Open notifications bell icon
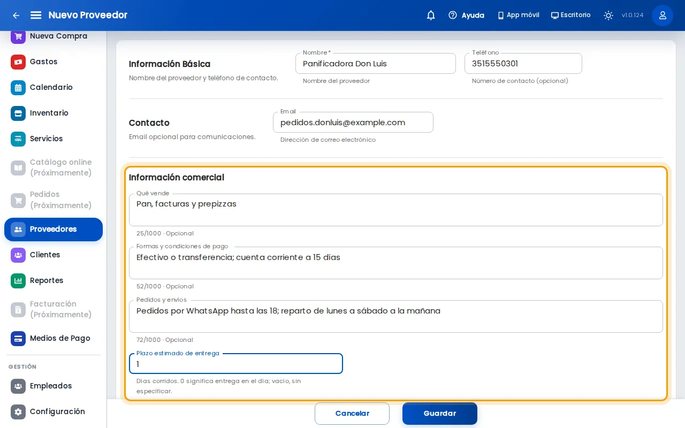The height and width of the screenshot is (428, 685). tap(431, 16)
